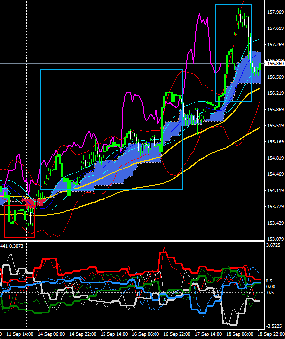Click the 154.819 price axis label

(x=275, y=158)
